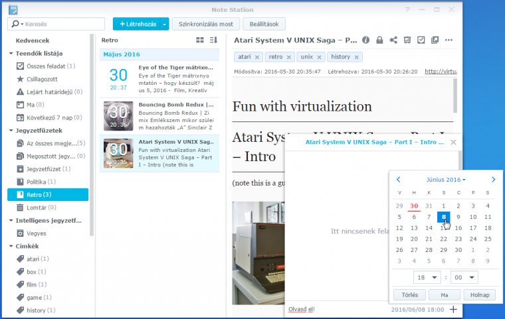
Task: Select Jegyzetfüzet (1) notebook
Action: click(43, 169)
